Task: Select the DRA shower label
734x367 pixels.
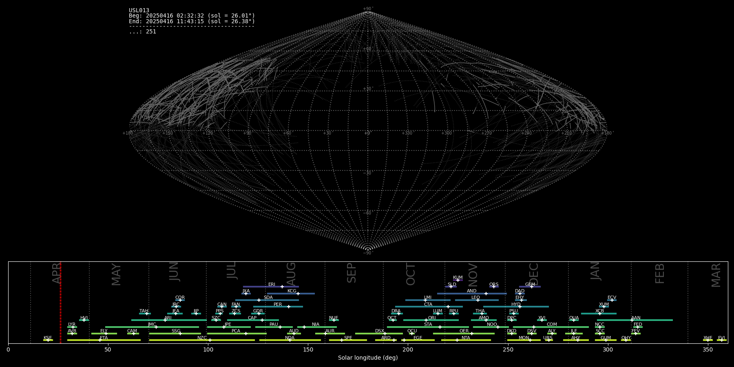Action: tap(396, 311)
